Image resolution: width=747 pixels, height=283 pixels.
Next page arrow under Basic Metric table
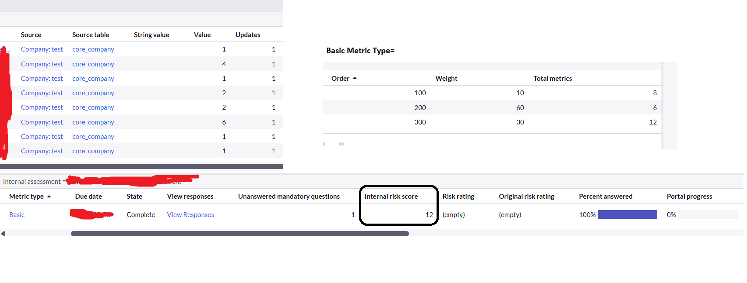324,144
